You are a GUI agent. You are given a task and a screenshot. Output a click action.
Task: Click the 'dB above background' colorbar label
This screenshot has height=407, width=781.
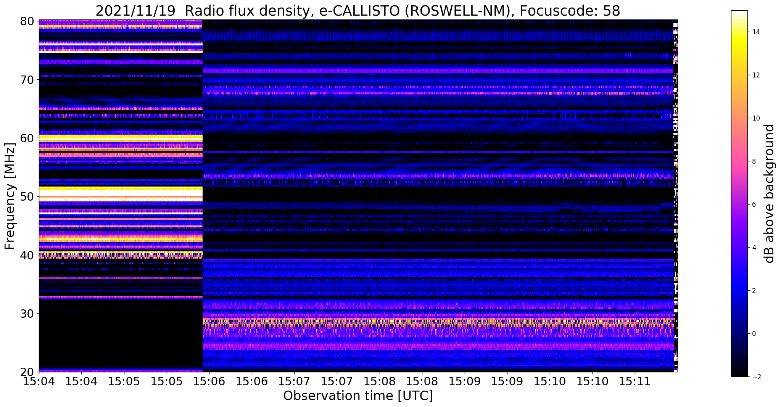pyautogui.click(x=770, y=194)
